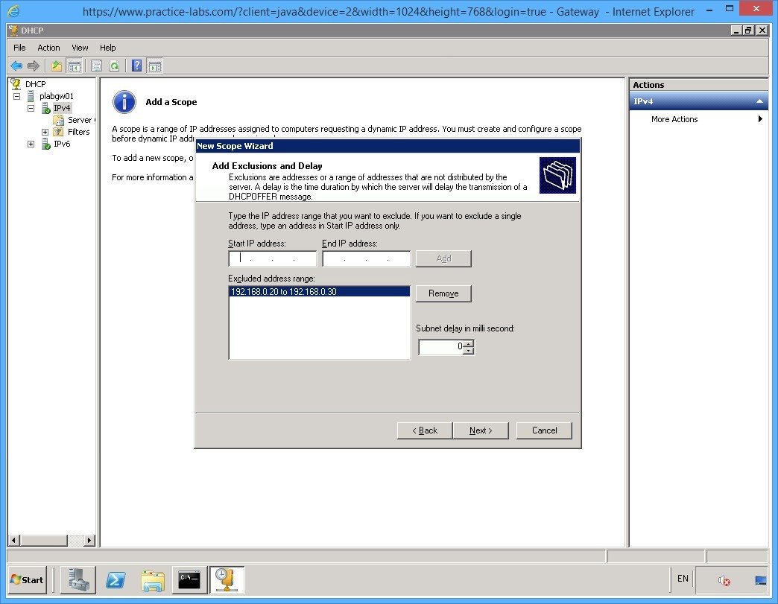778x604 pixels.
Task: Select the Export List toolbar icon
Action: [x=56, y=66]
